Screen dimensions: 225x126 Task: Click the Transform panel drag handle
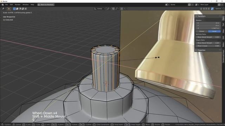[x=220, y=16]
